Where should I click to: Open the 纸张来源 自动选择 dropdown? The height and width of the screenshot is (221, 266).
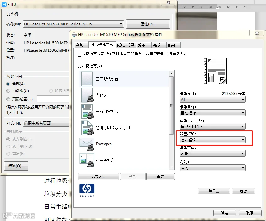coord(212,113)
